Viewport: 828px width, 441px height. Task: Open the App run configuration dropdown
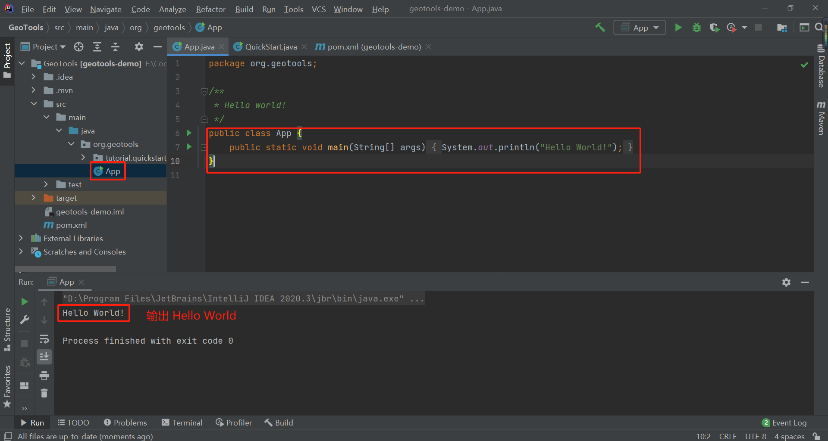pyautogui.click(x=640, y=28)
